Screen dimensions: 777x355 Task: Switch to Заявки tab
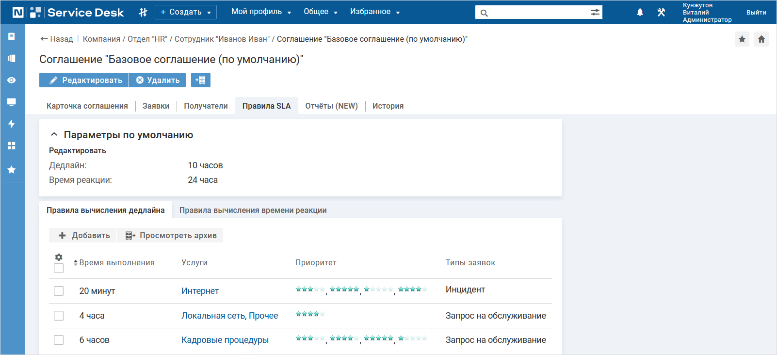tap(156, 106)
